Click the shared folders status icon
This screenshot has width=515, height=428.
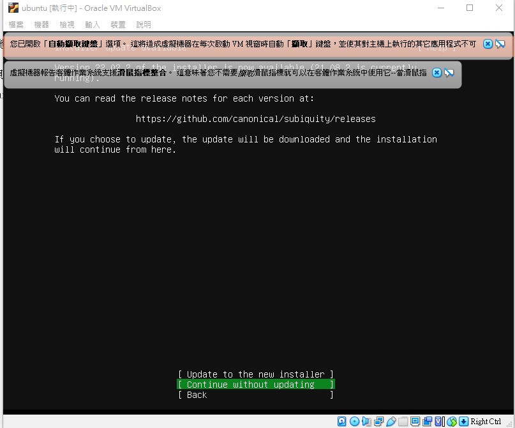(x=403, y=422)
